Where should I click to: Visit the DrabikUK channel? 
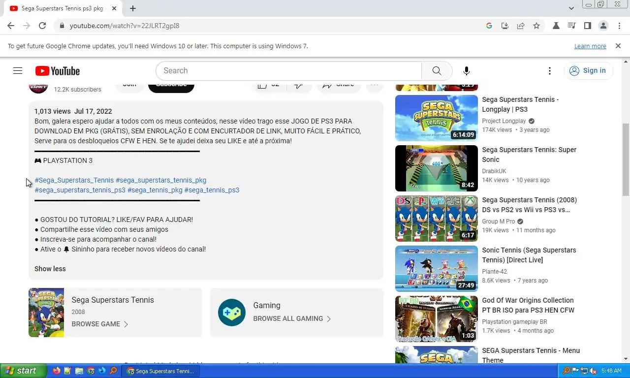pyautogui.click(x=494, y=171)
